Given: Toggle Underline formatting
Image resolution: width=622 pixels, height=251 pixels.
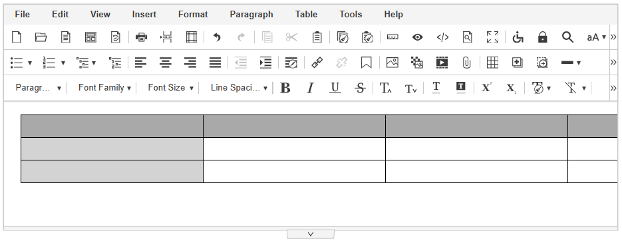Looking at the screenshot, I should point(335,88).
